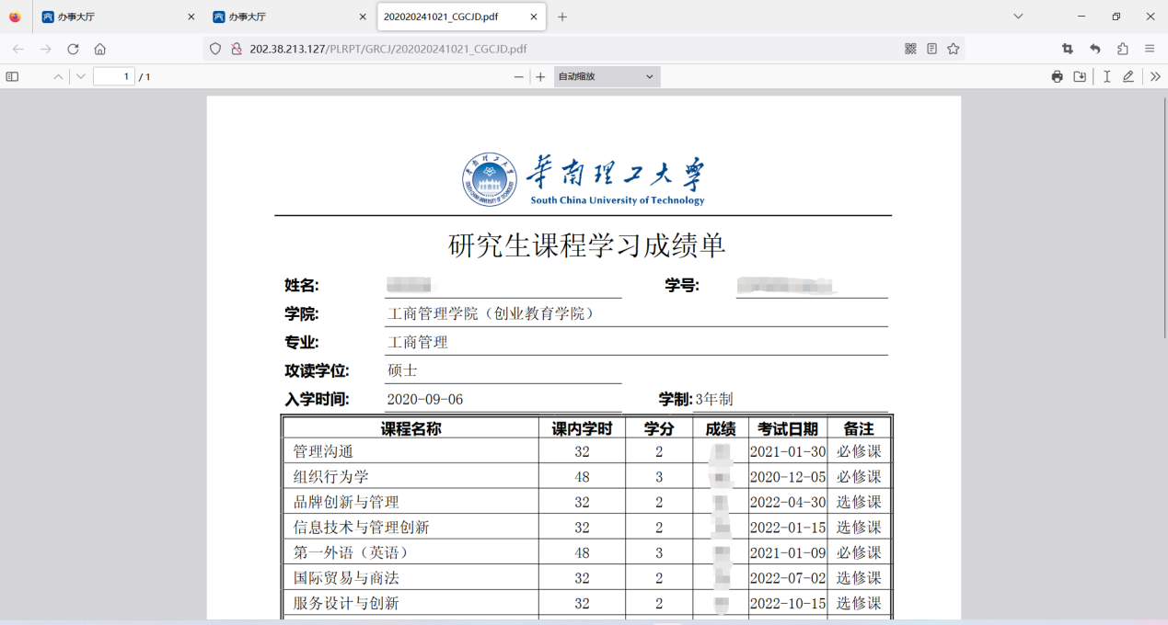Toggle the PDF viewer sidebar

(x=12, y=77)
